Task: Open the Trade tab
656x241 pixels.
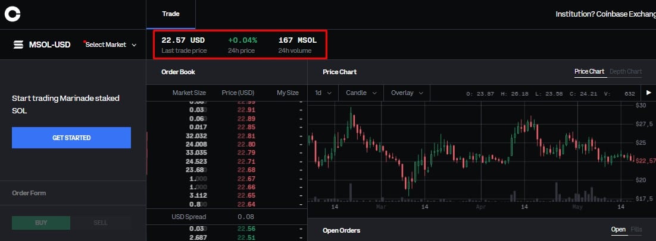Action: (171, 14)
